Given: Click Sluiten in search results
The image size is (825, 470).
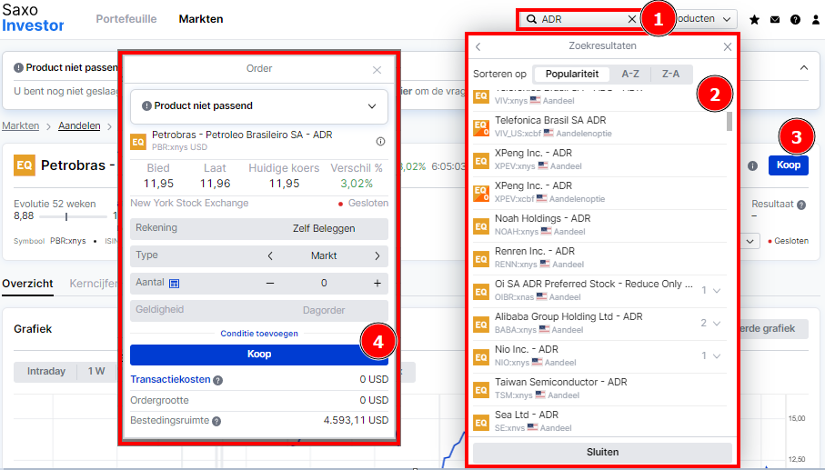Looking at the screenshot, I should (x=602, y=453).
